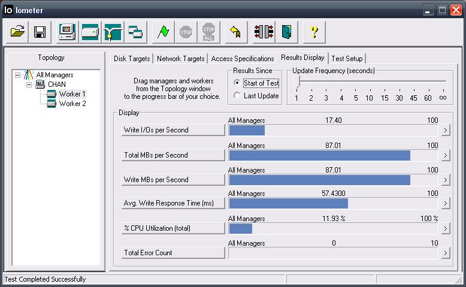Reset workers with yellow arrow icon

236,32
